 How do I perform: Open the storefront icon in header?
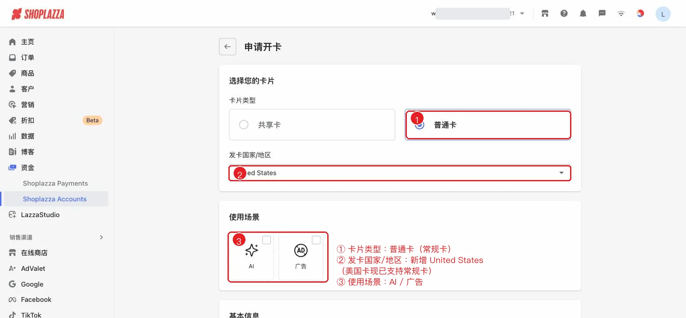pos(545,14)
